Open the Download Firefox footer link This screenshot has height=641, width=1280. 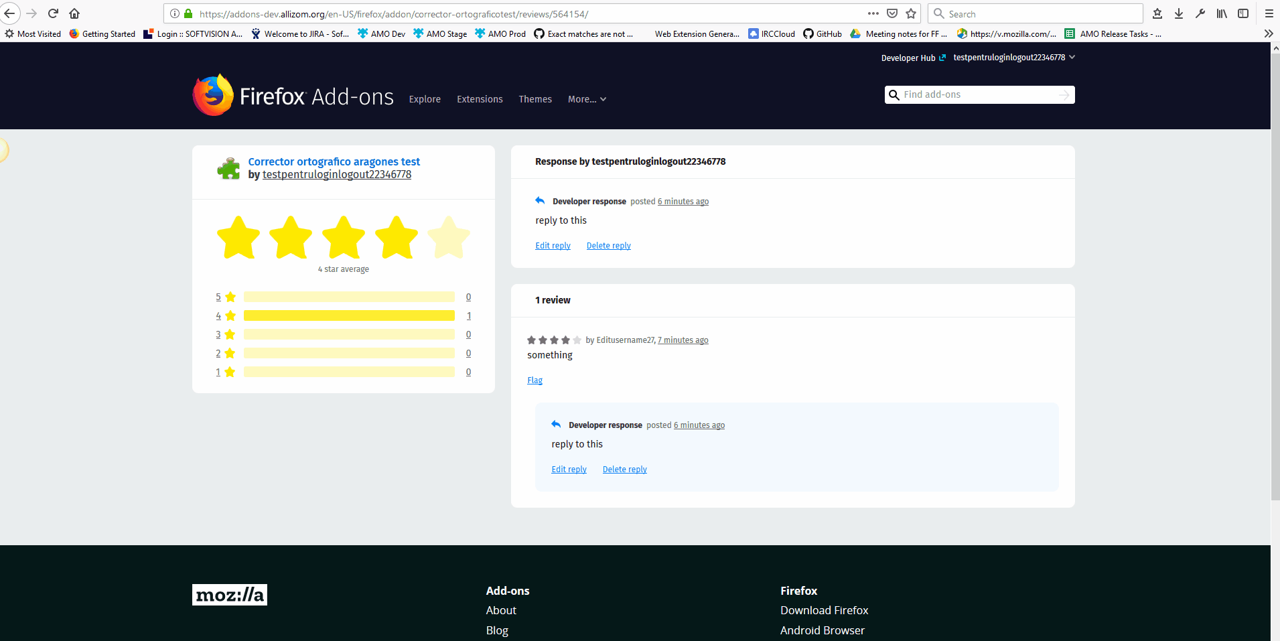824,610
